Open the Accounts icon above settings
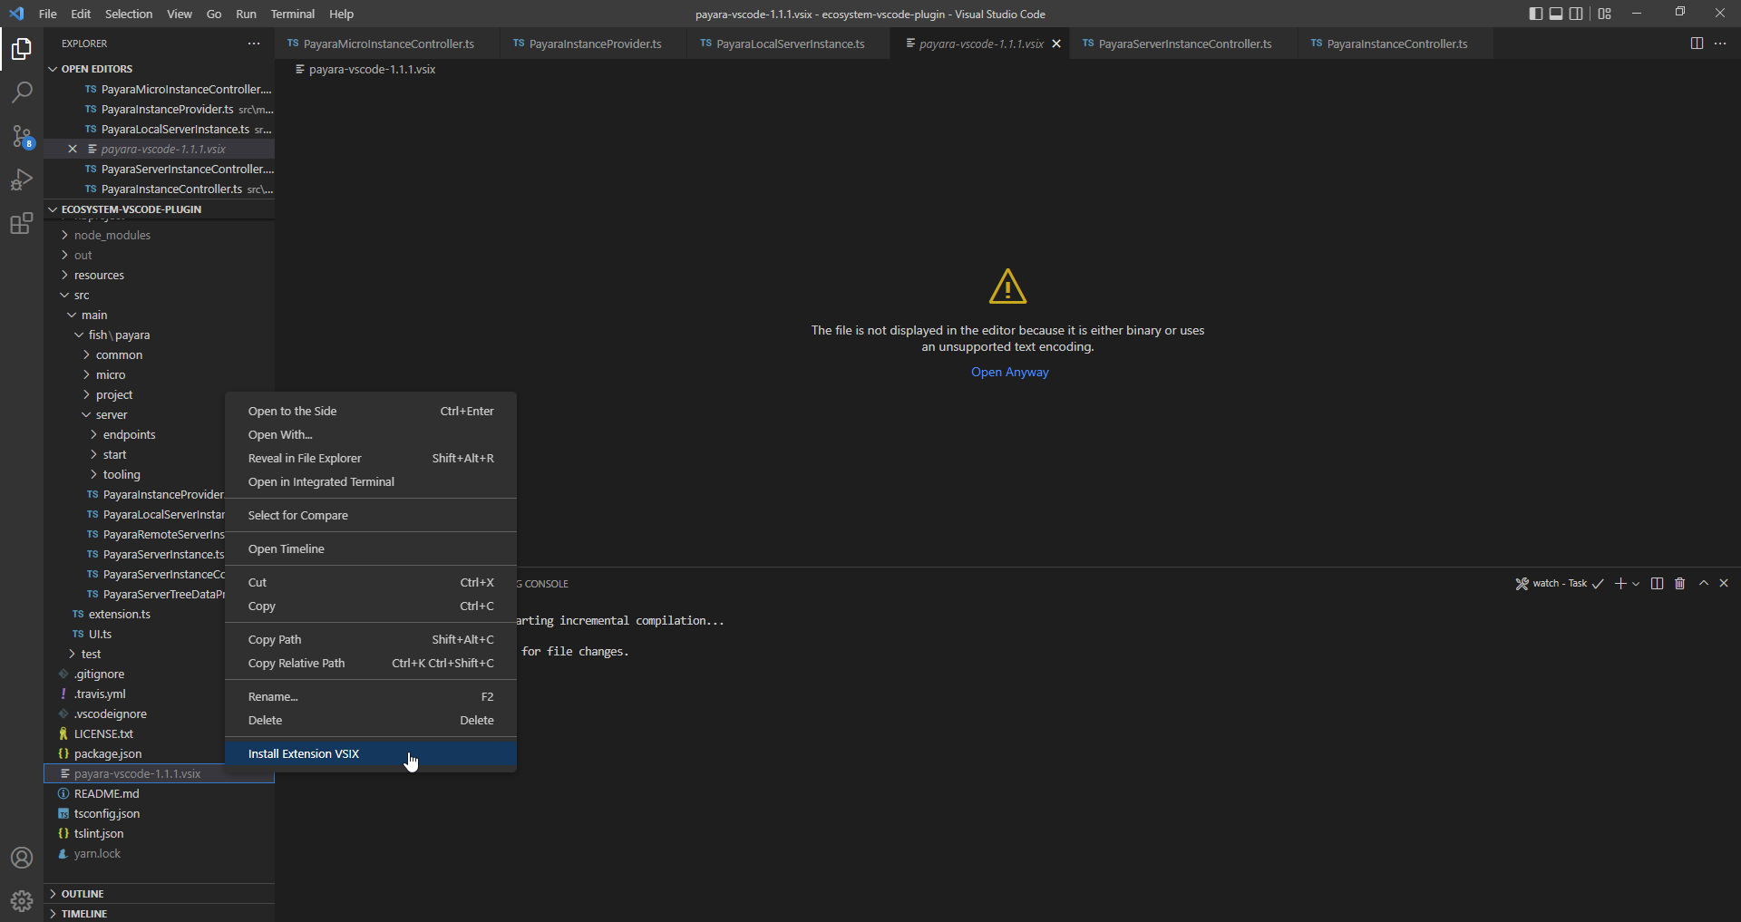Screen dimensions: 1741x922 (21, 857)
